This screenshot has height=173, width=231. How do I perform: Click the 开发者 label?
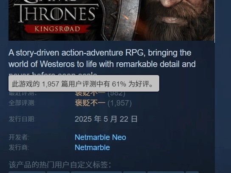19,137
